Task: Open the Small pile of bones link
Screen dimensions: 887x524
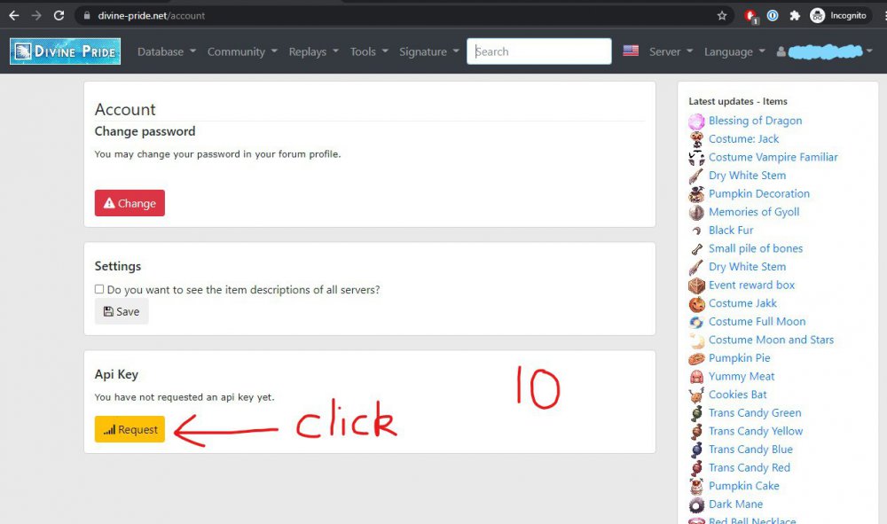Action: (x=756, y=248)
